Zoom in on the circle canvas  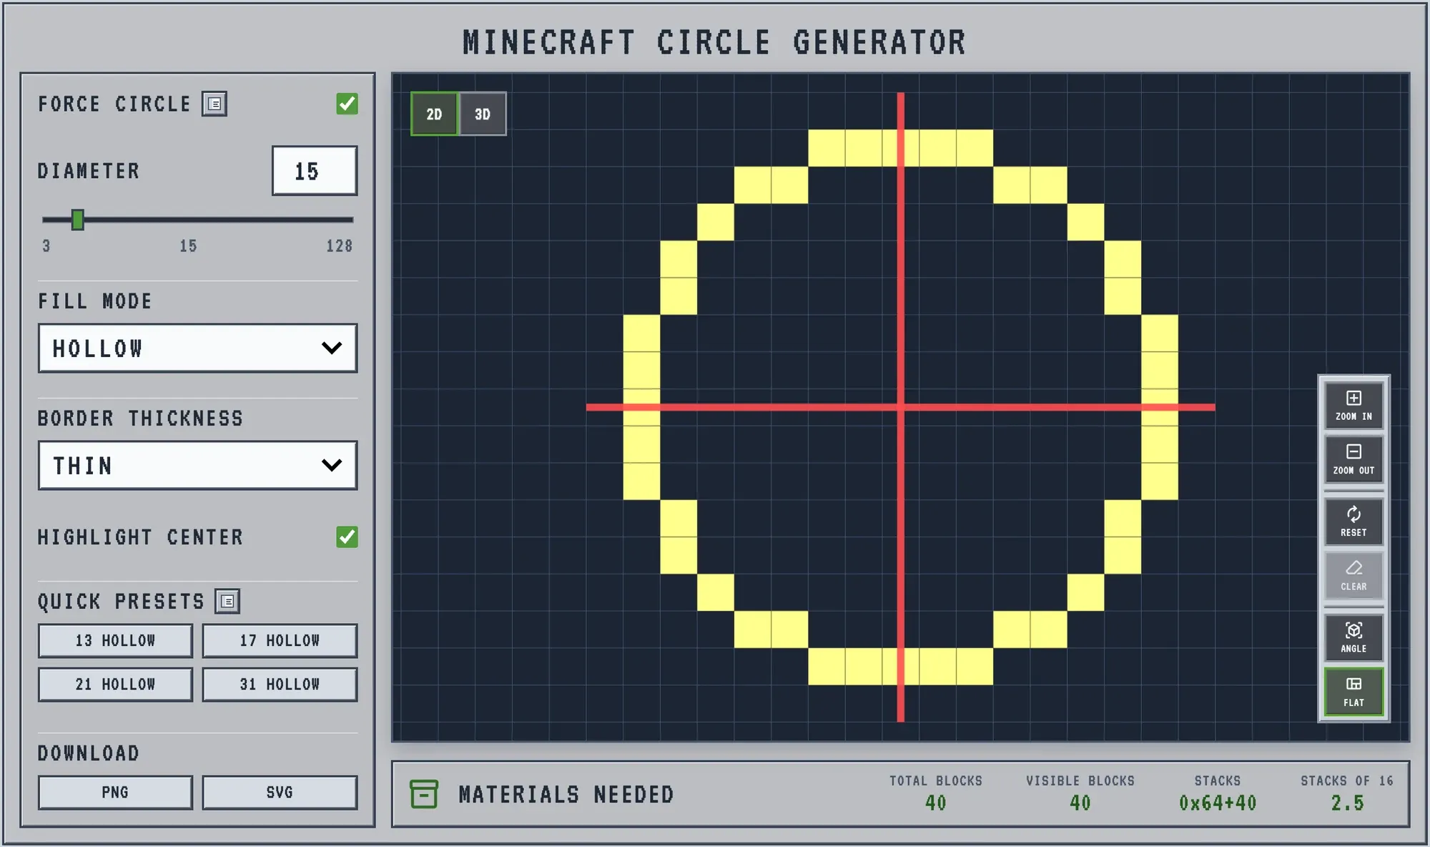tap(1353, 406)
